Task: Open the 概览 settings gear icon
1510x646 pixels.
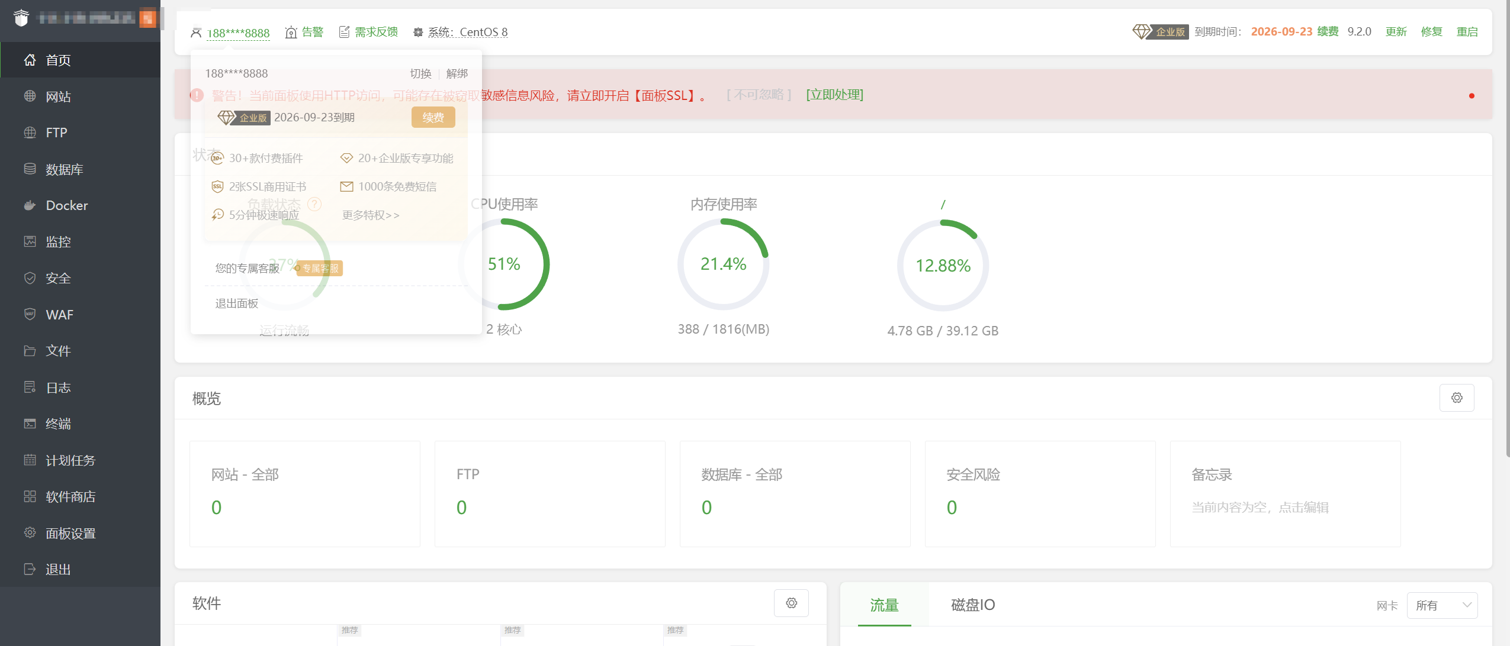Action: click(x=1457, y=398)
